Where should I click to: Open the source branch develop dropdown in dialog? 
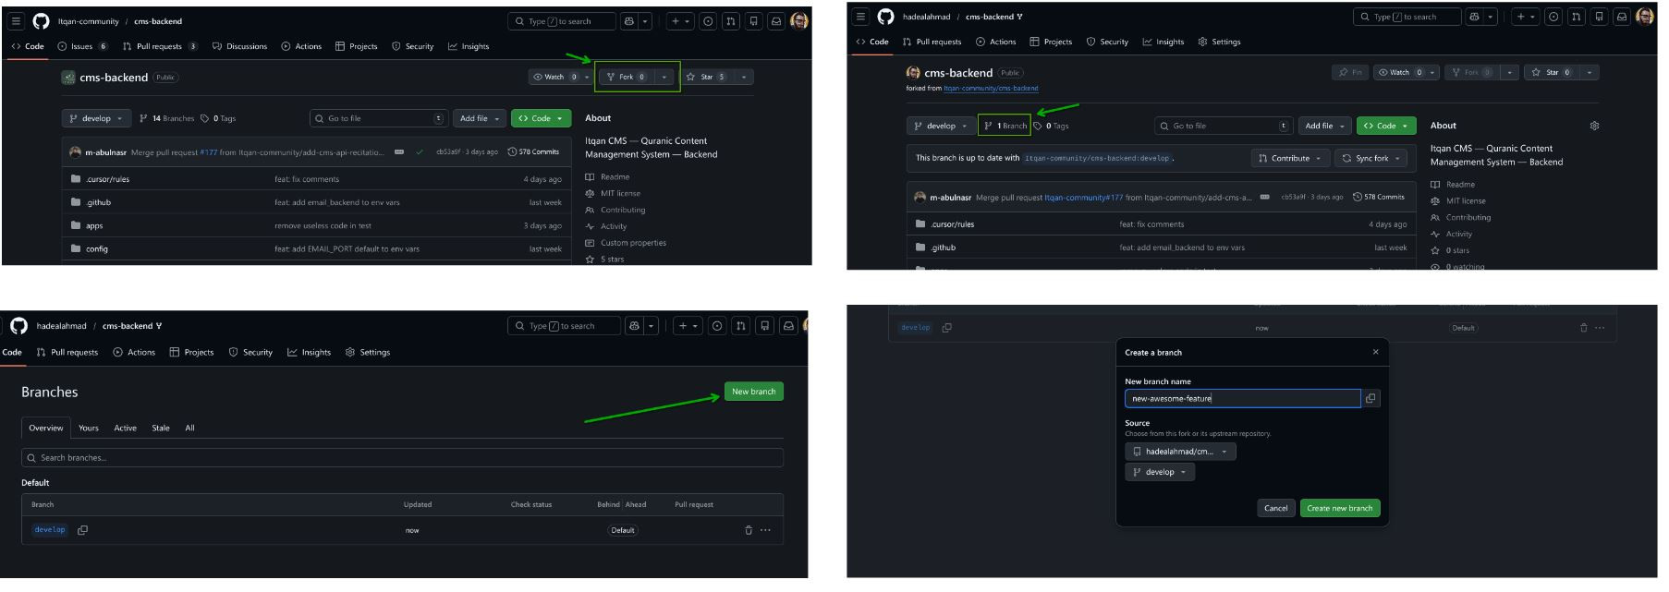point(1160,472)
